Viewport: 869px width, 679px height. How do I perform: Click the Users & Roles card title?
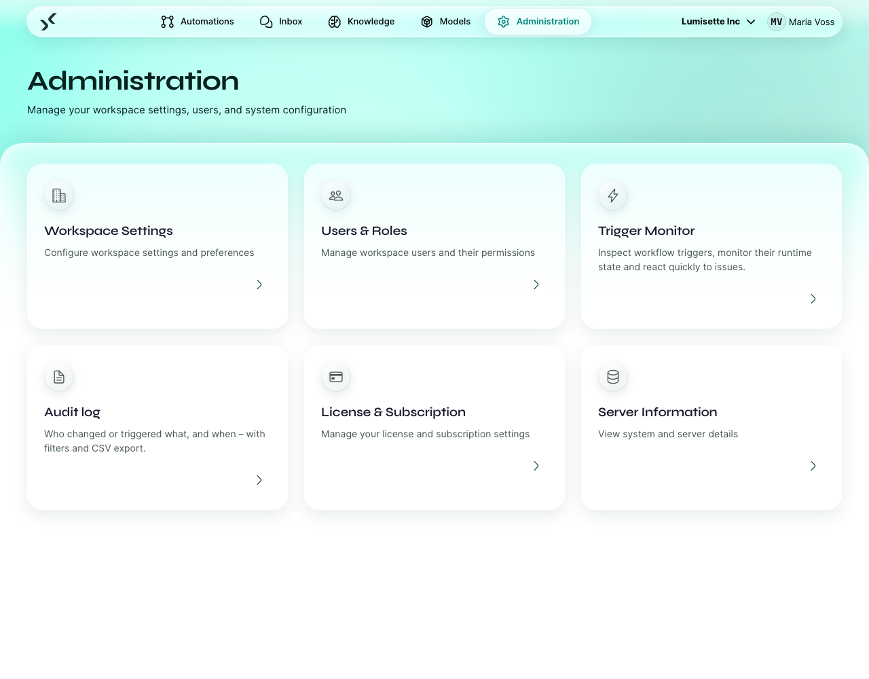pyautogui.click(x=364, y=231)
